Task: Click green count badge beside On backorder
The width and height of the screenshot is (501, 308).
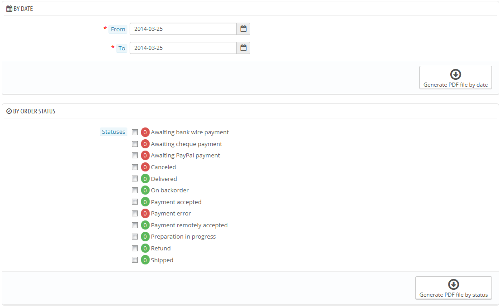Action: 145,191
